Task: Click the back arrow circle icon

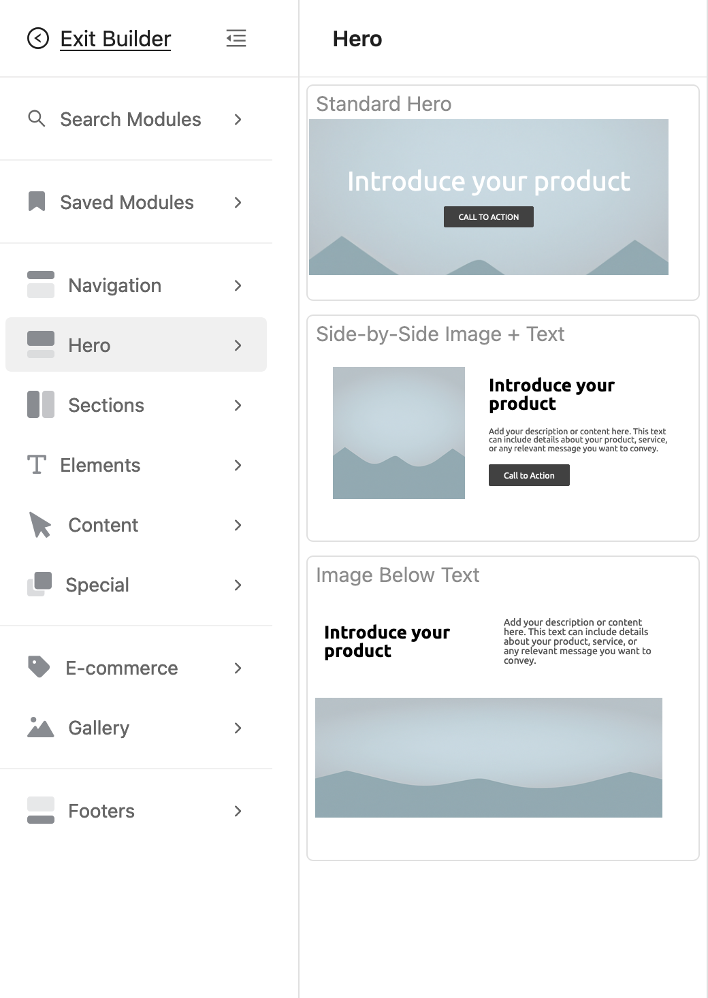Action: tap(38, 38)
